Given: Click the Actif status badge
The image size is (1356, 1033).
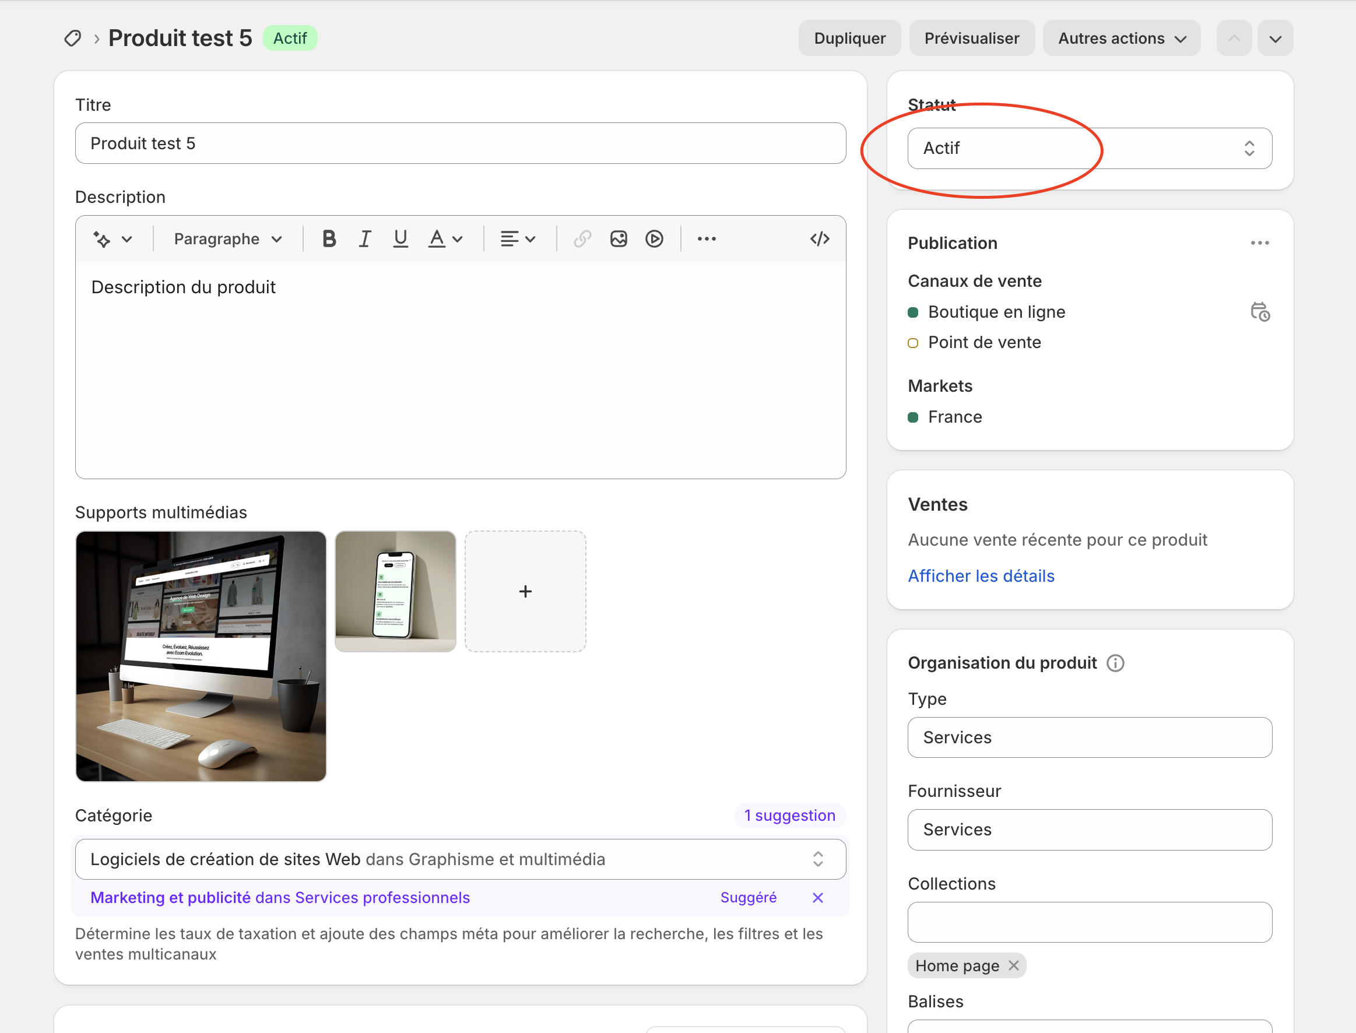Looking at the screenshot, I should [x=290, y=38].
